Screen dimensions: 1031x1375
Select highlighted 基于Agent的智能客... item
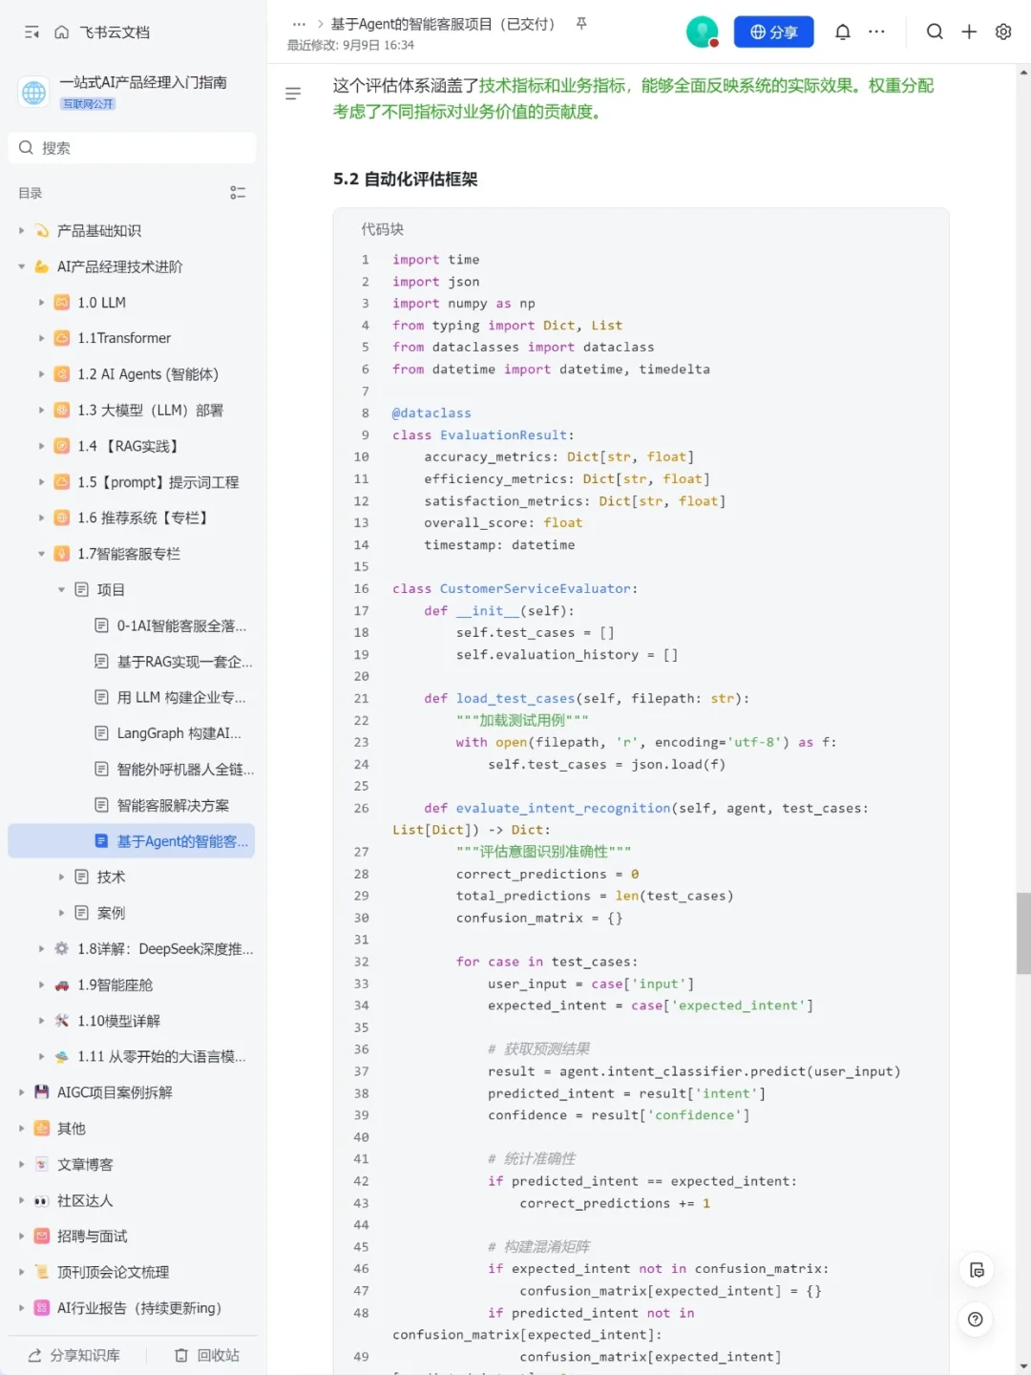pyautogui.click(x=132, y=841)
